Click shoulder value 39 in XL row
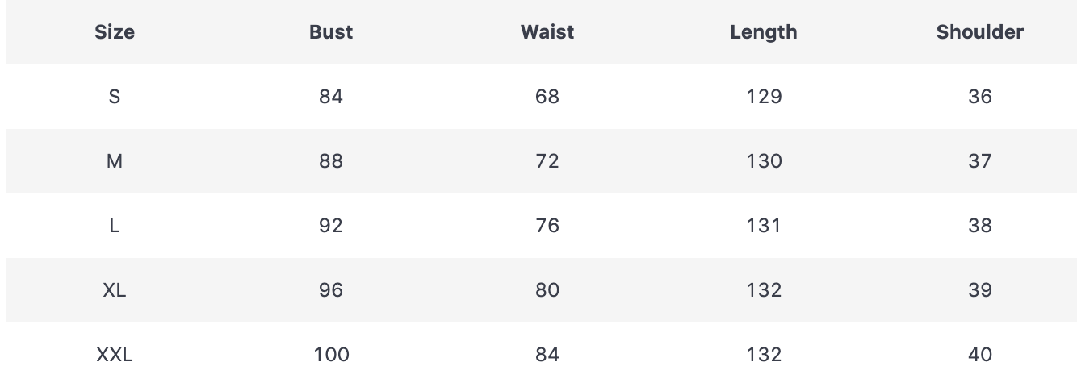 coord(980,290)
